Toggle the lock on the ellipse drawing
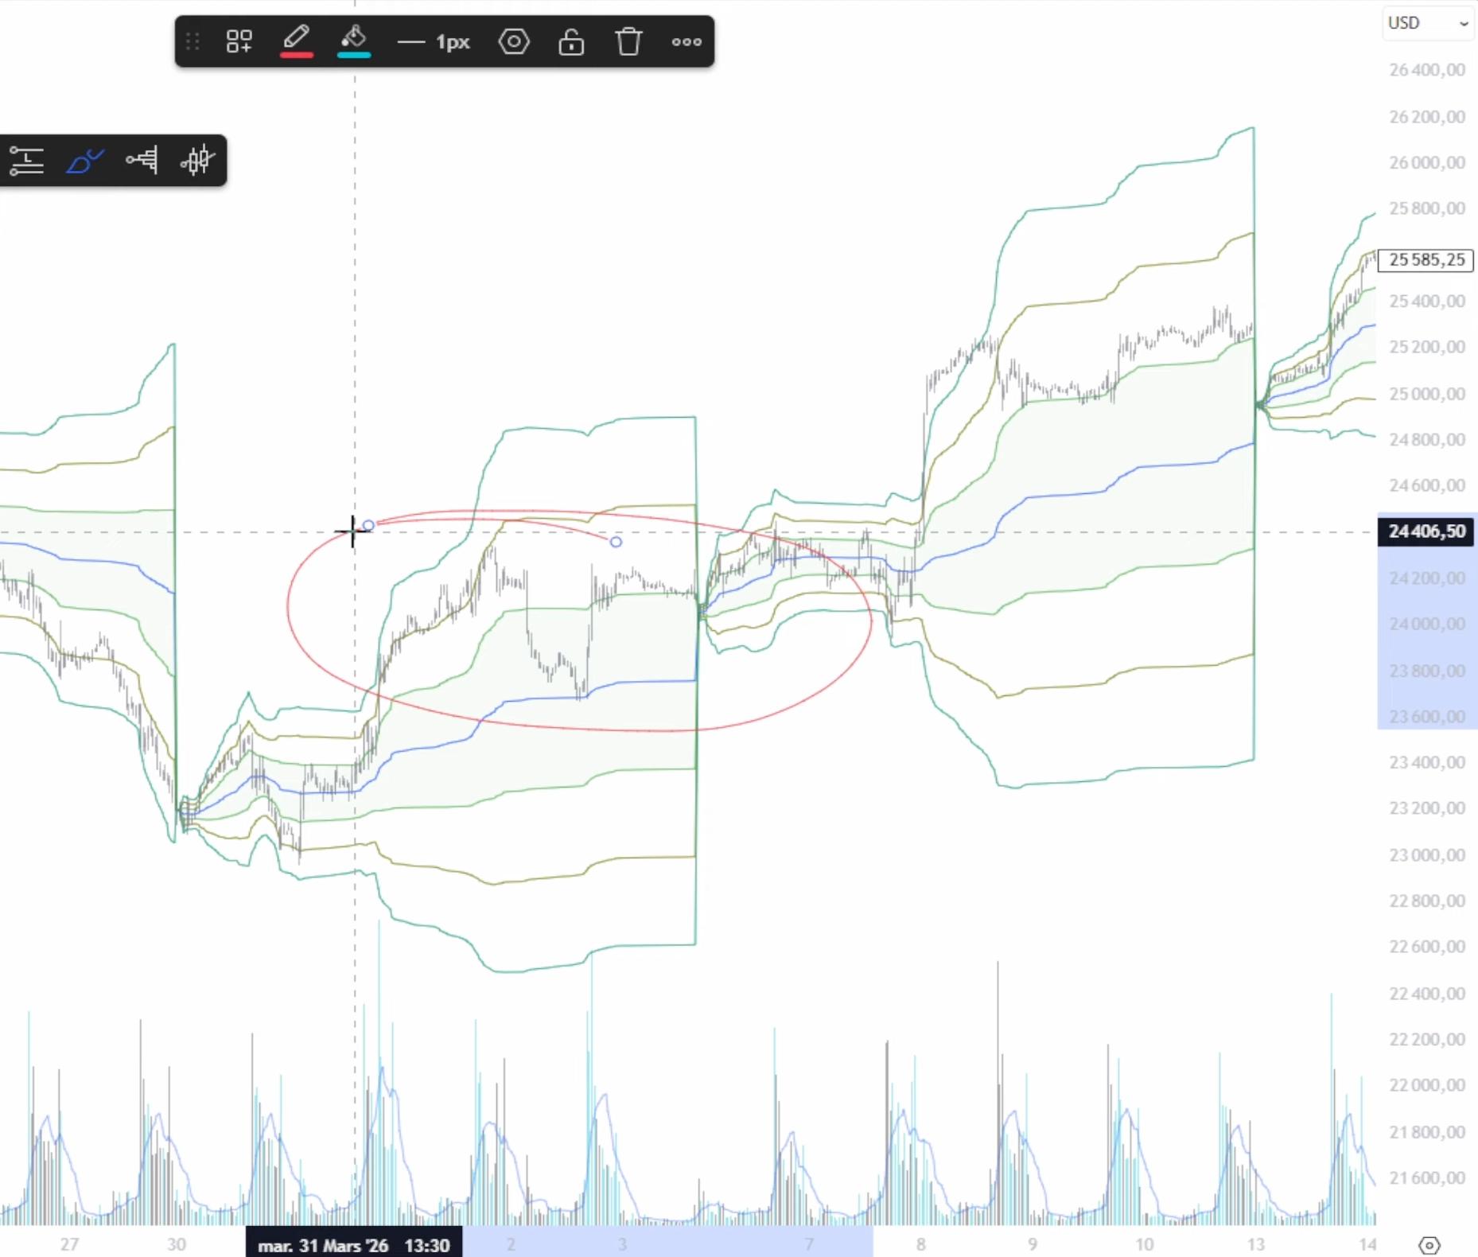Screen dimensions: 1478x1257 coord(571,41)
